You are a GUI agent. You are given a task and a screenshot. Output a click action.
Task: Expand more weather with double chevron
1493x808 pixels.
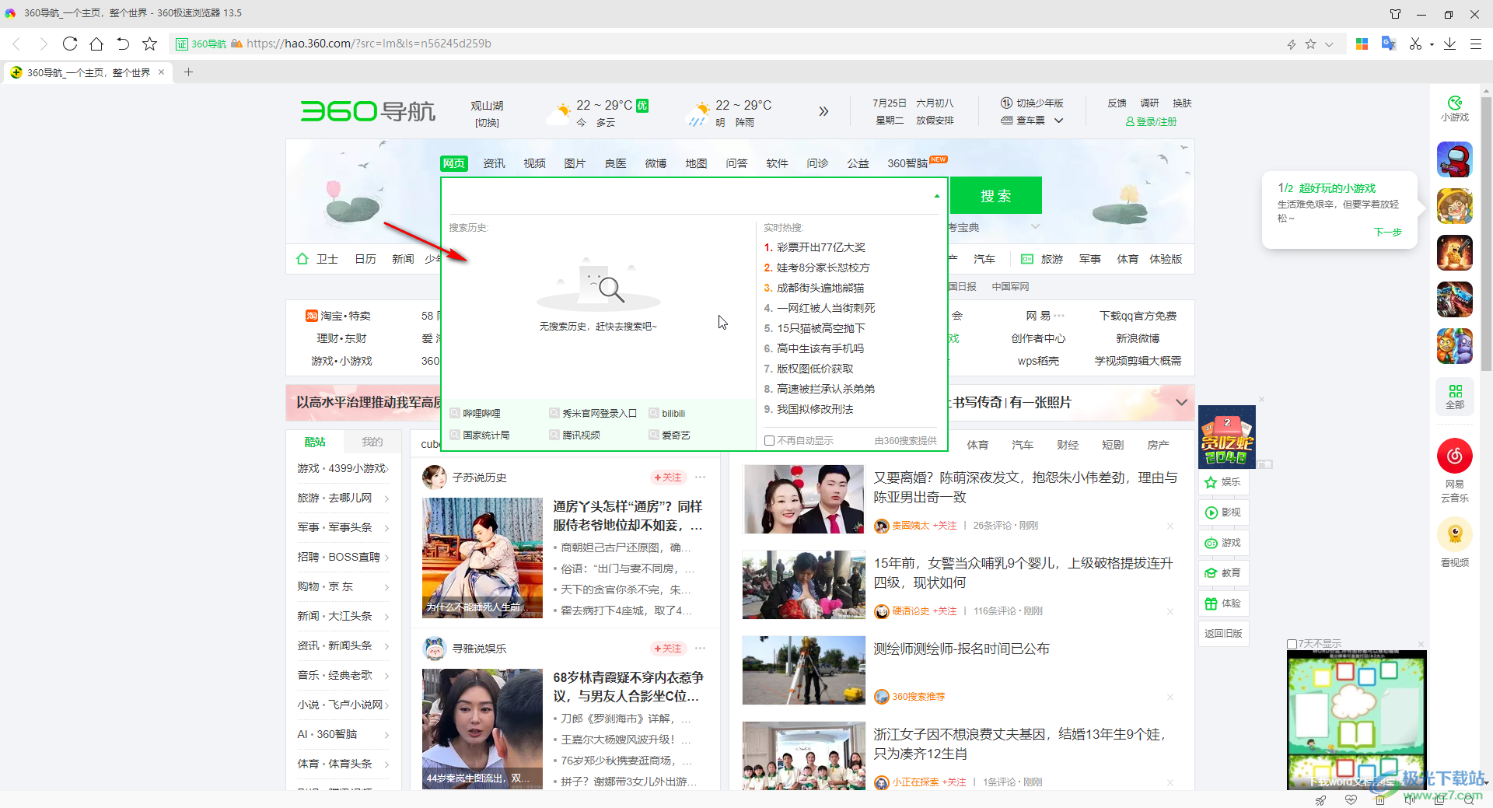(x=823, y=111)
